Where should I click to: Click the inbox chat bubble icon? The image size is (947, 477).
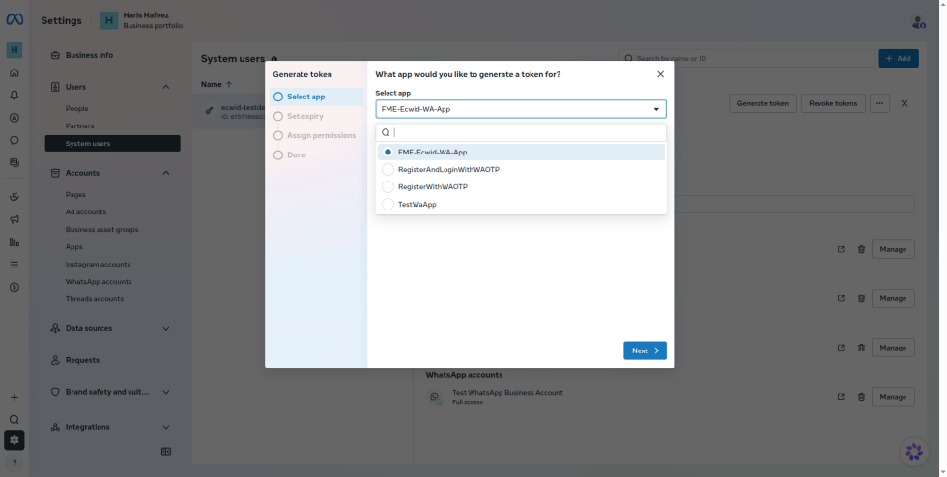pos(14,140)
